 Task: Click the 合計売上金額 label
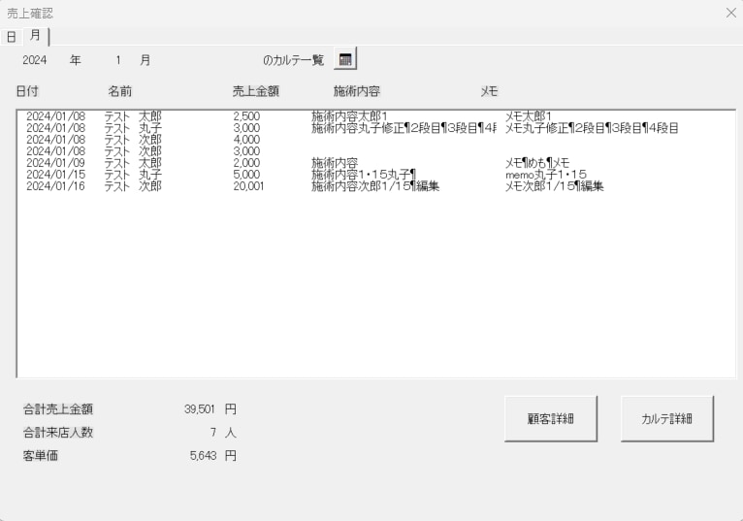pyautogui.click(x=58, y=409)
